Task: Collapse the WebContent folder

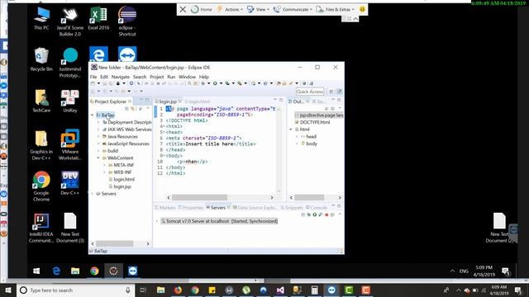Action: pyautogui.click(x=98, y=158)
